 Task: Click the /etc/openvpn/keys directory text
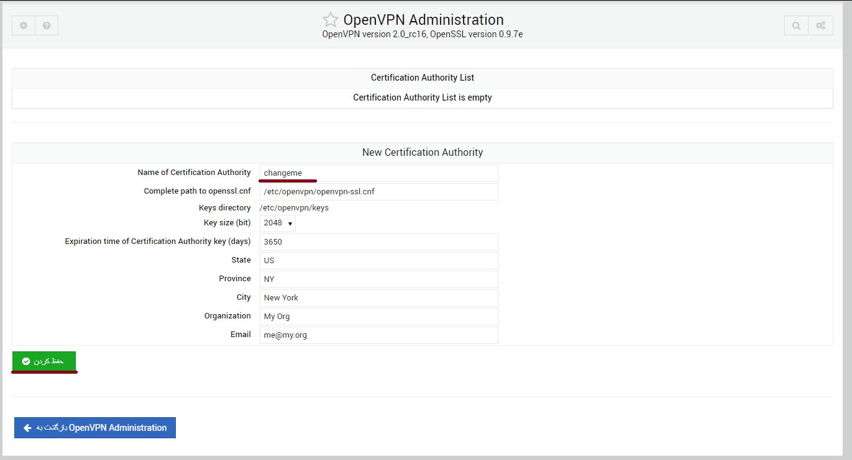tap(294, 208)
